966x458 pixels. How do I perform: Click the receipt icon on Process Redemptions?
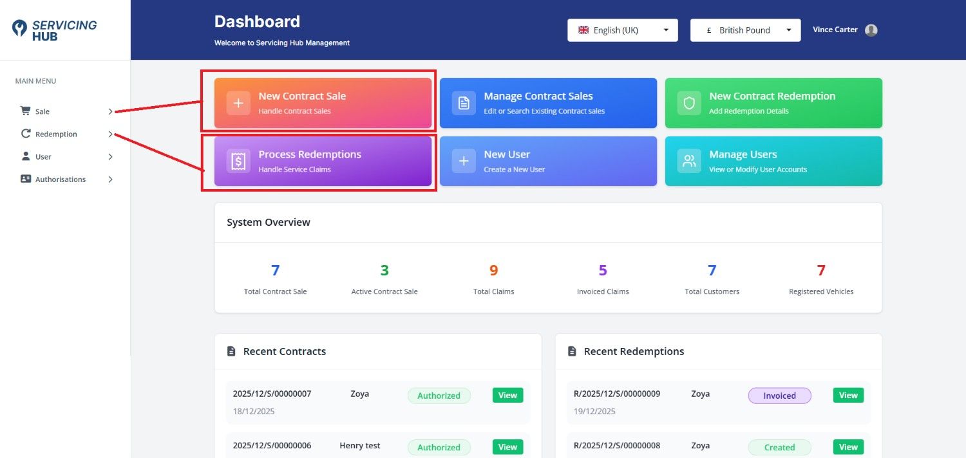(x=238, y=161)
